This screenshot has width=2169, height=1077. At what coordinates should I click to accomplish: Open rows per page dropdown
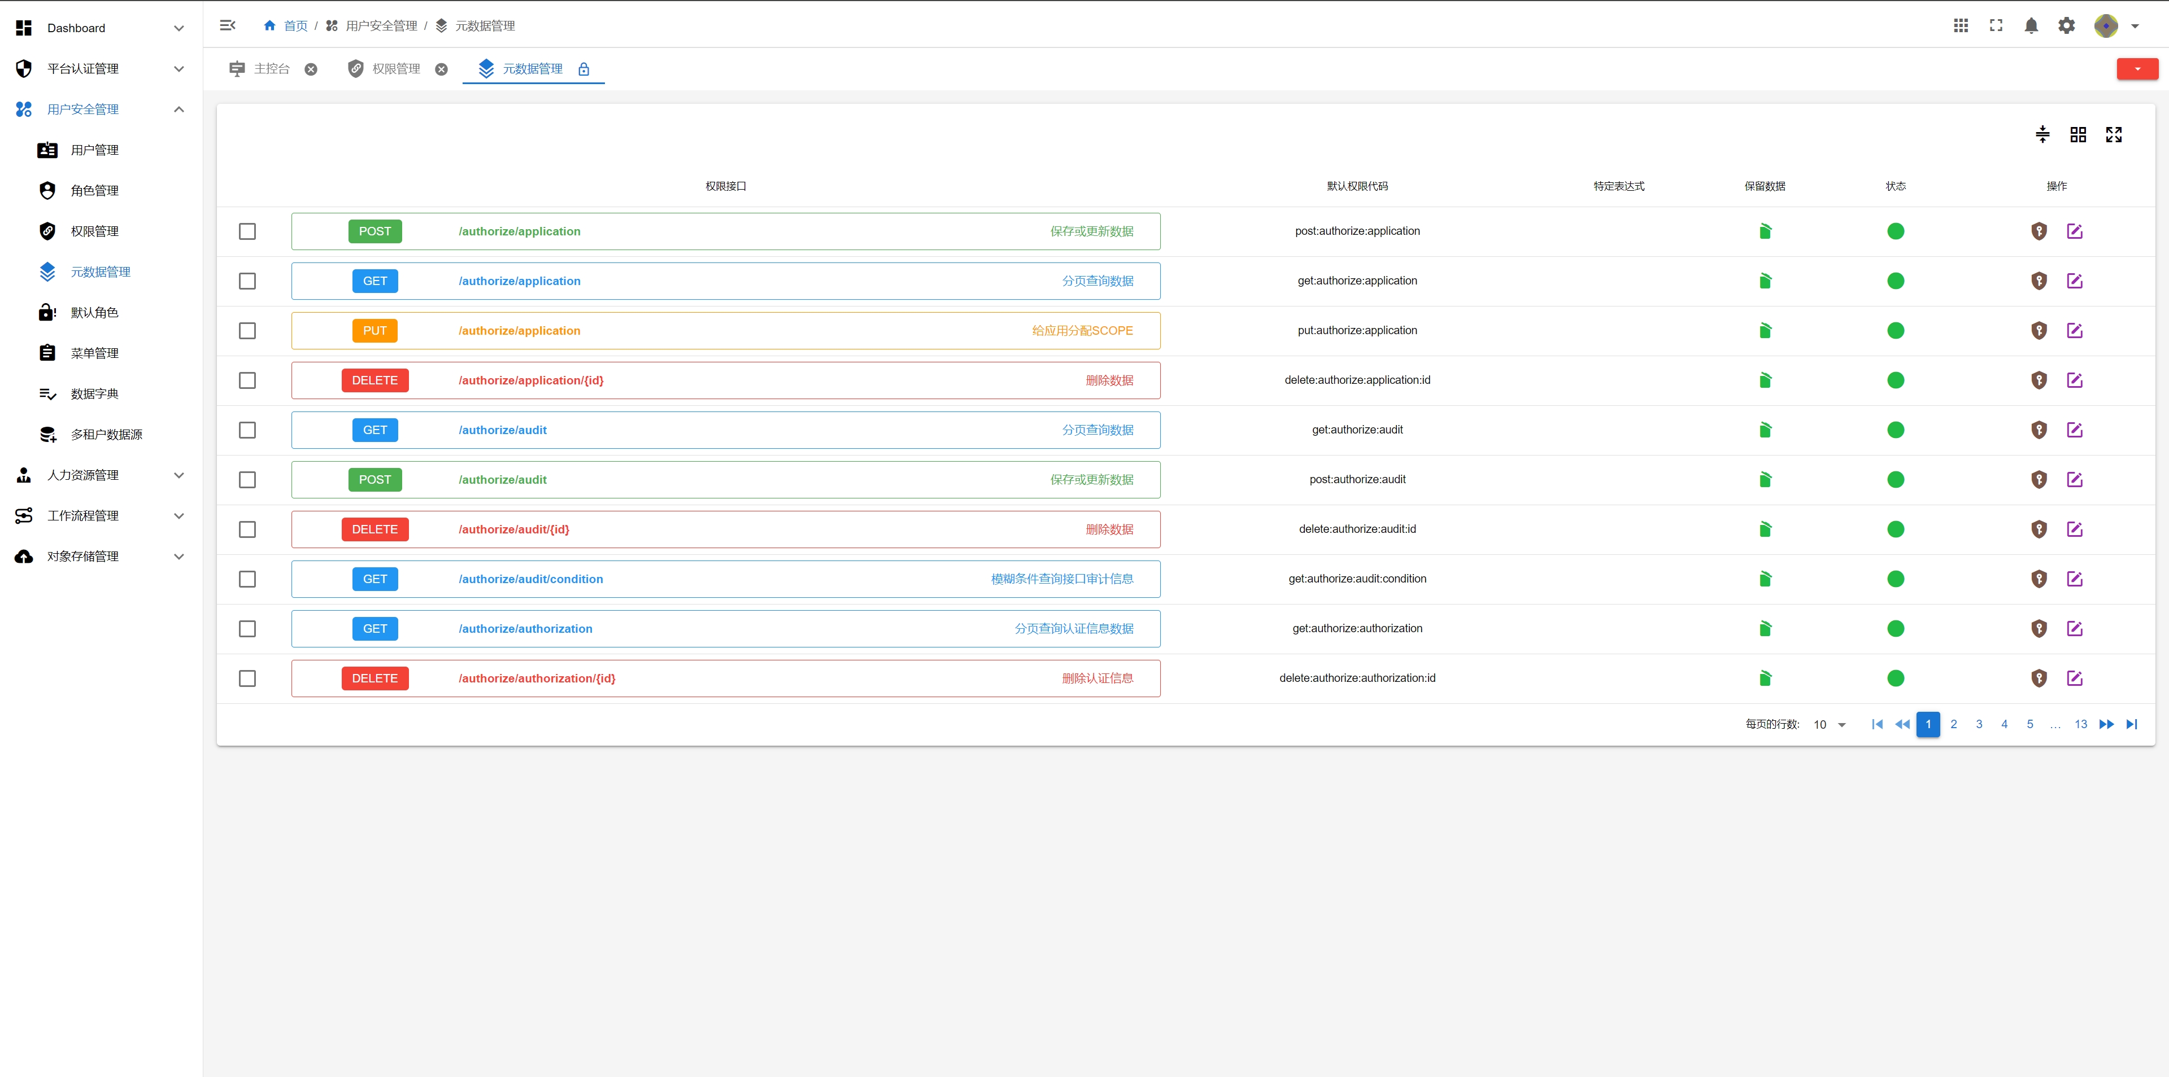pos(1830,724)
